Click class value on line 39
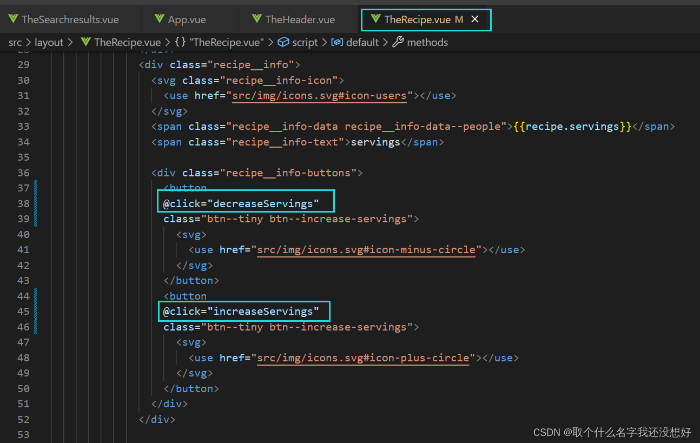The image size is (700, 443). pos(307,219)
